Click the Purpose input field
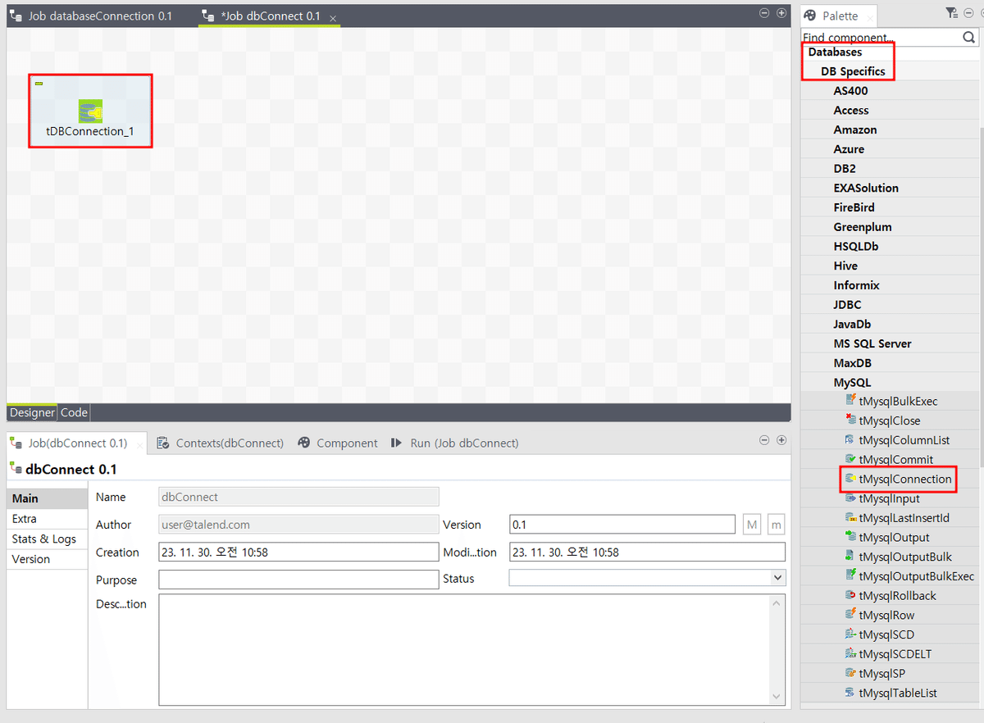 [x=298, y=580]
